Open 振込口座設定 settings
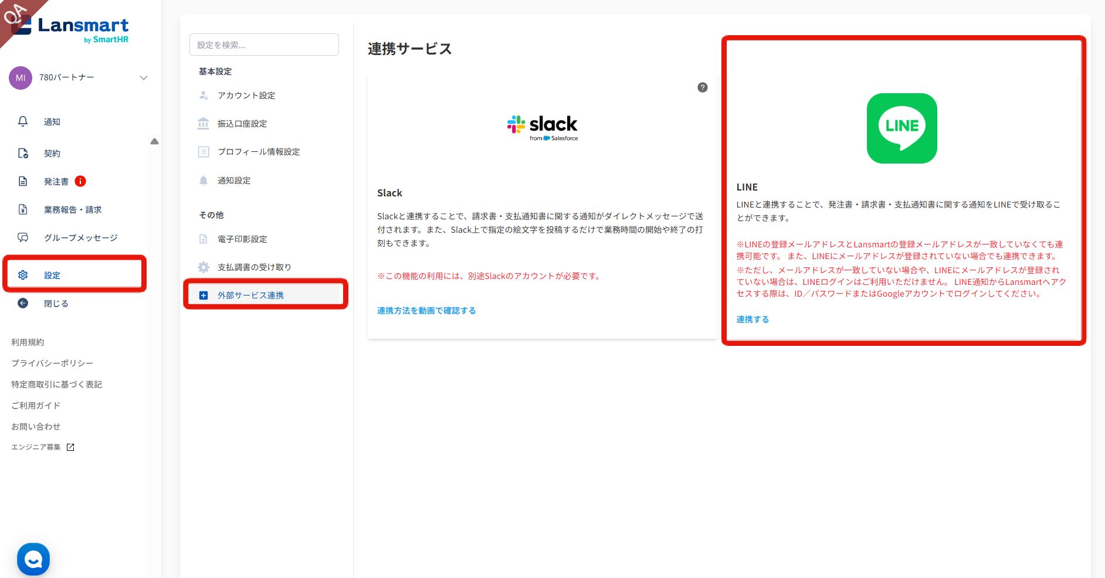This screenshot has width=1105, height=578. (x=242, y=124)
